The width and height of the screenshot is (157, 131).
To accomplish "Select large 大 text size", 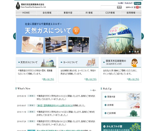I will tap(140, 7).
